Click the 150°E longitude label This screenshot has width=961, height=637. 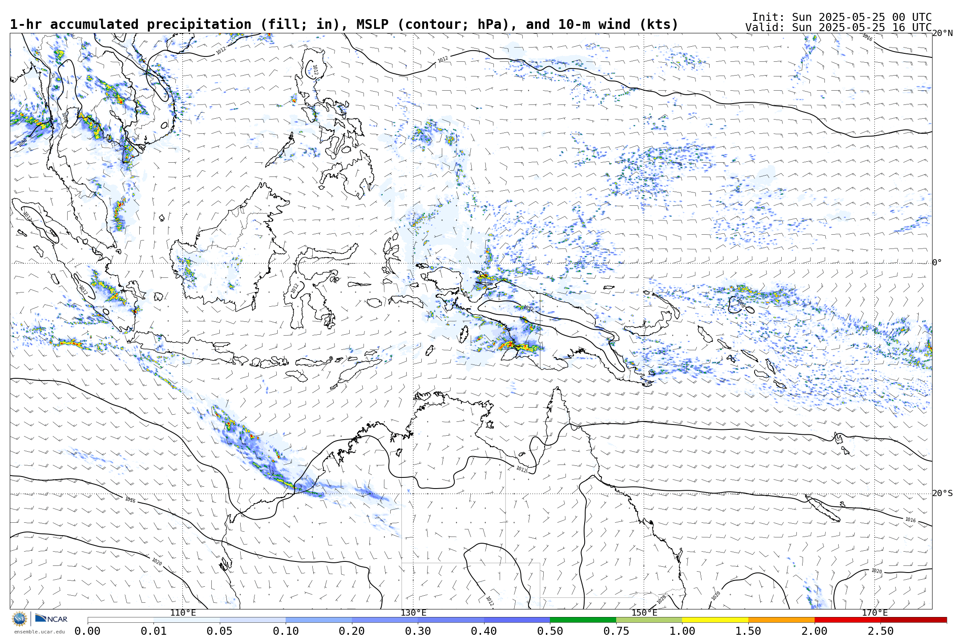[x=644, y=613]
